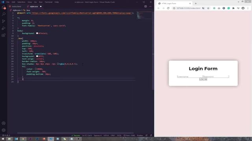
Task: Click the rgba box-shadow color swatch
Action: [x=58, y=64]
